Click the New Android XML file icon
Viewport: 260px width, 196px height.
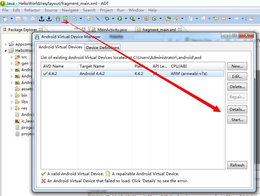89,19
